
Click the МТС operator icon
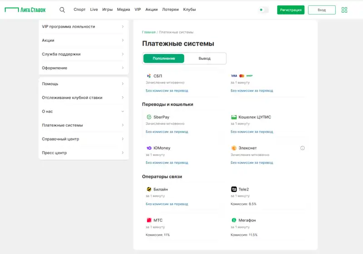(149, 220)
